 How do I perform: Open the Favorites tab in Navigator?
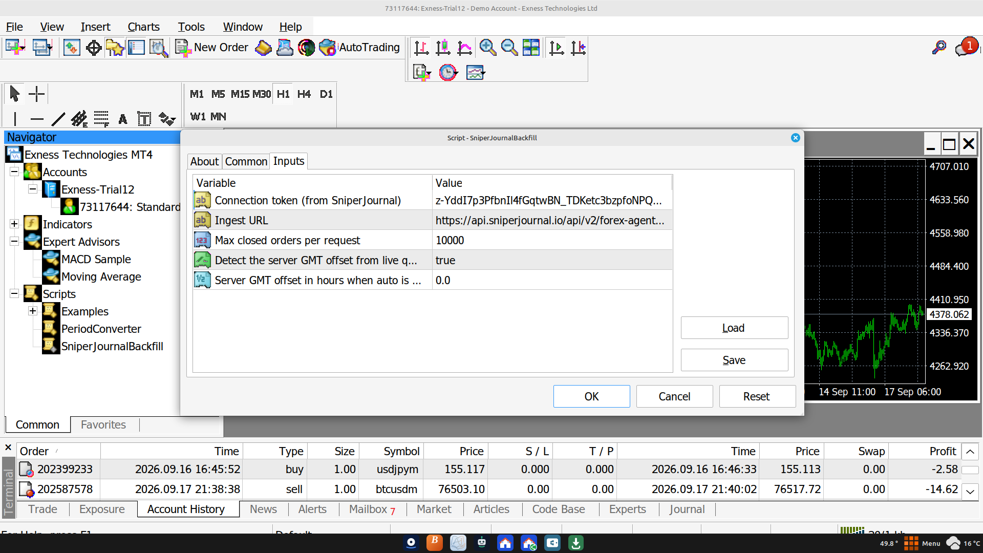pos(103,424)
